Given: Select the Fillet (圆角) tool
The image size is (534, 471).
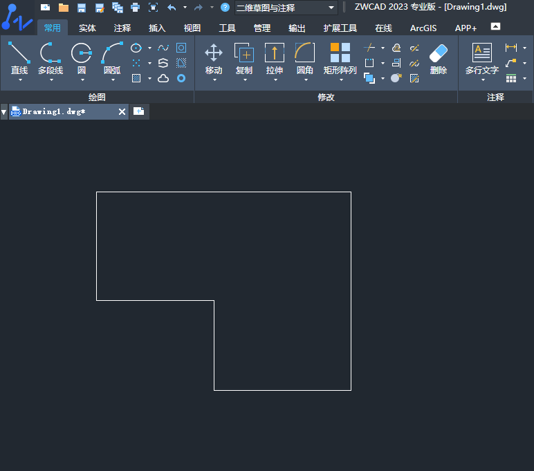Looking at the screenshot, I should coord(305,58).
